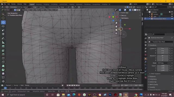Activate the Move tool
Screen dimensions: 174x97
point(3,22)
